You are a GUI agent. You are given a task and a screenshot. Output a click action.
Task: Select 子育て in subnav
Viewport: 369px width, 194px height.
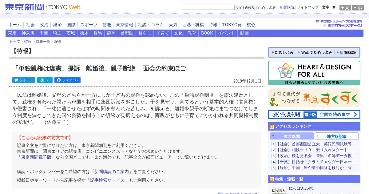click(163, 33)
